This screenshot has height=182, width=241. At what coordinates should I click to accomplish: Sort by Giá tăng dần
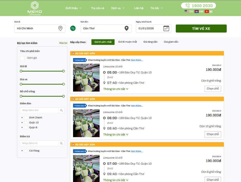pos(150,42)
